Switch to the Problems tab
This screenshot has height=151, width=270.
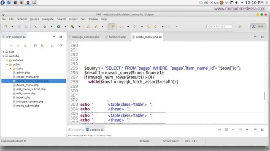pos(76,130)
